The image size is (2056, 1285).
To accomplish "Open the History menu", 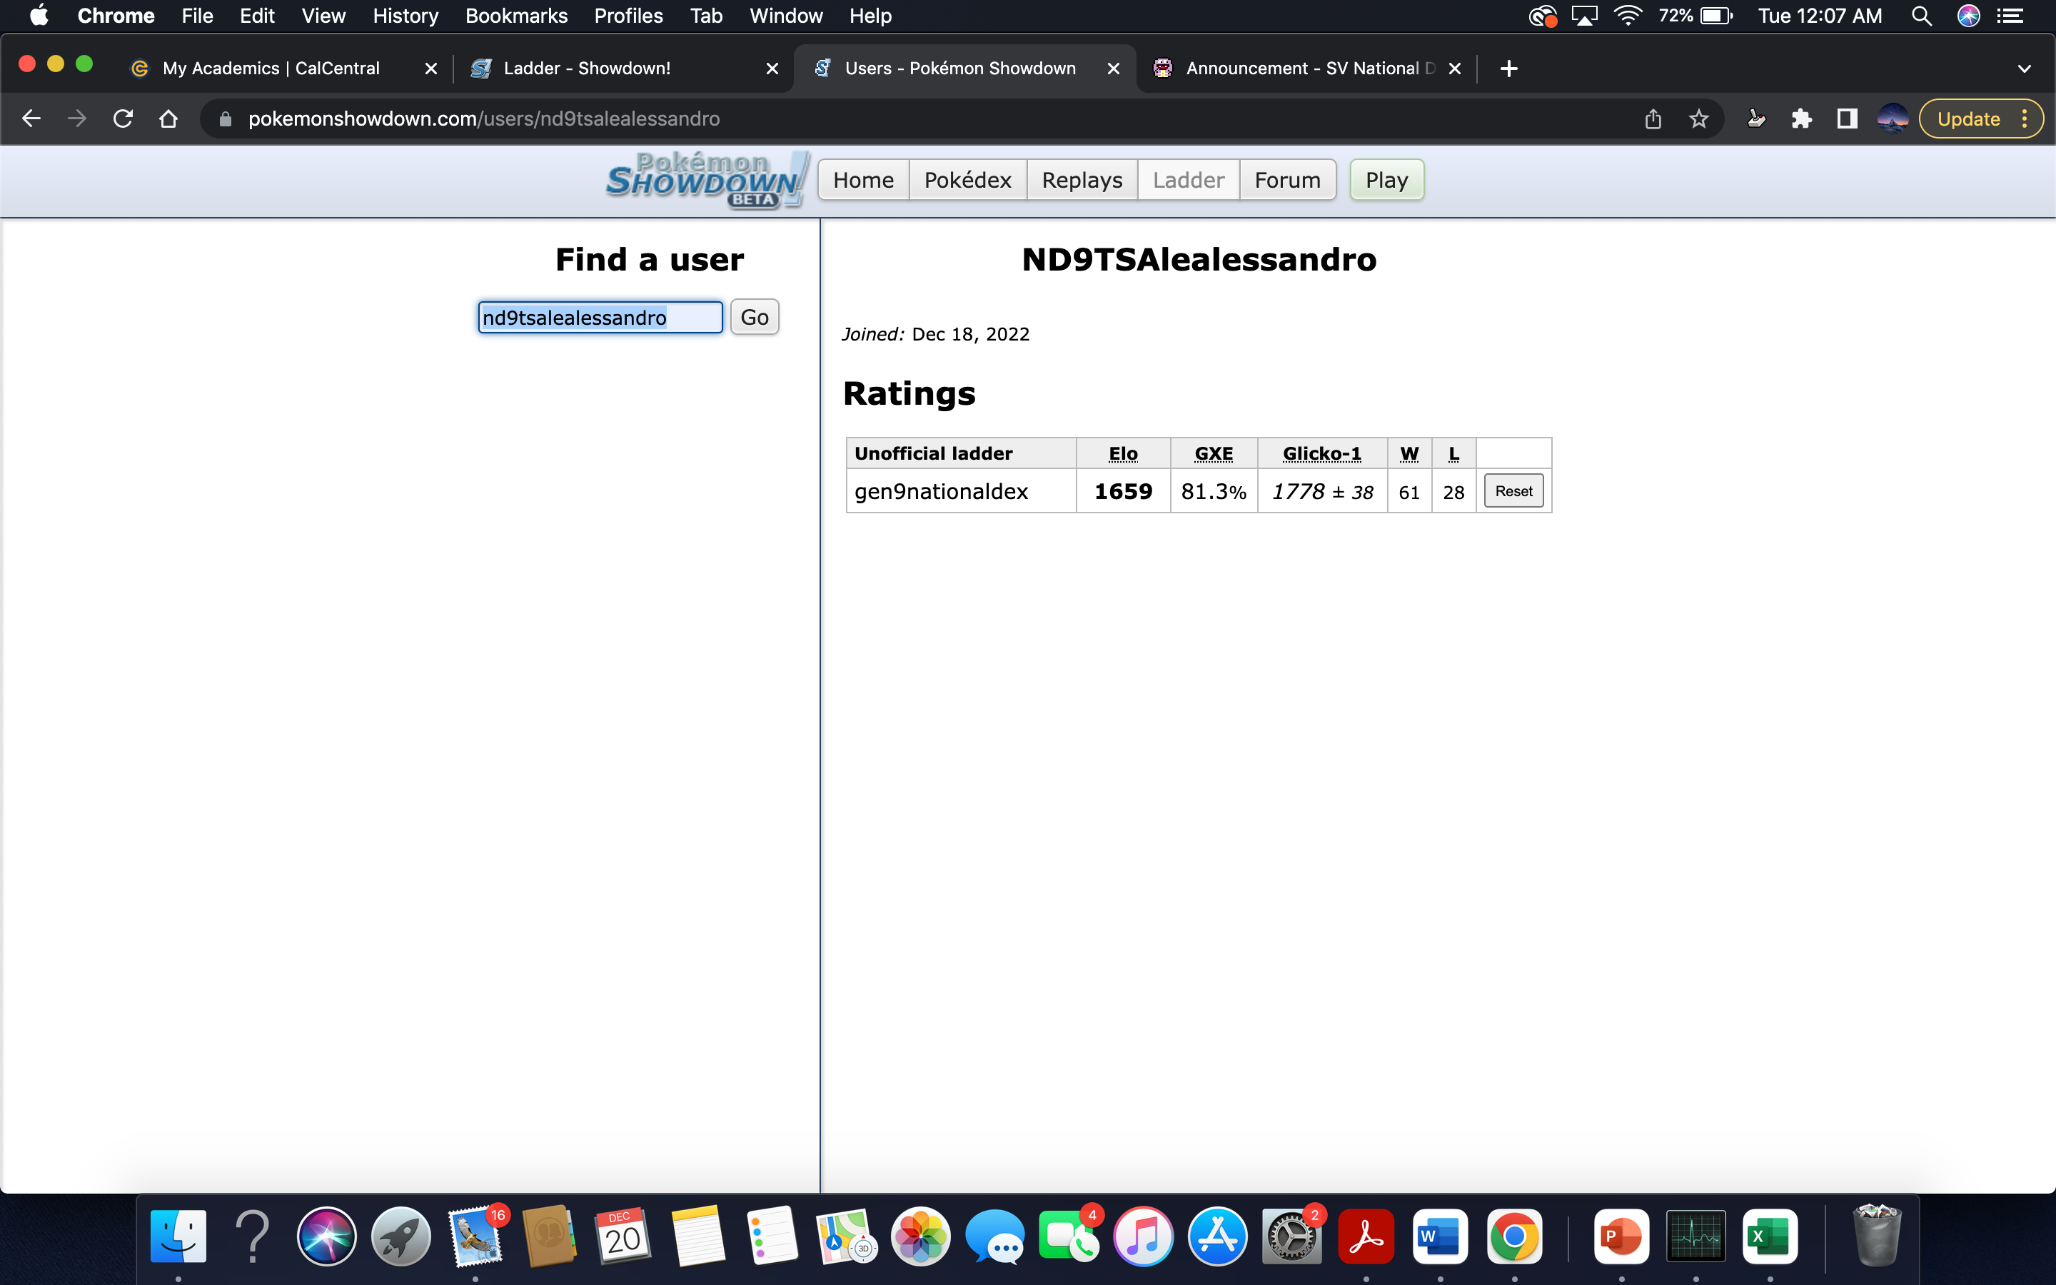I will [x=405, y=16].
